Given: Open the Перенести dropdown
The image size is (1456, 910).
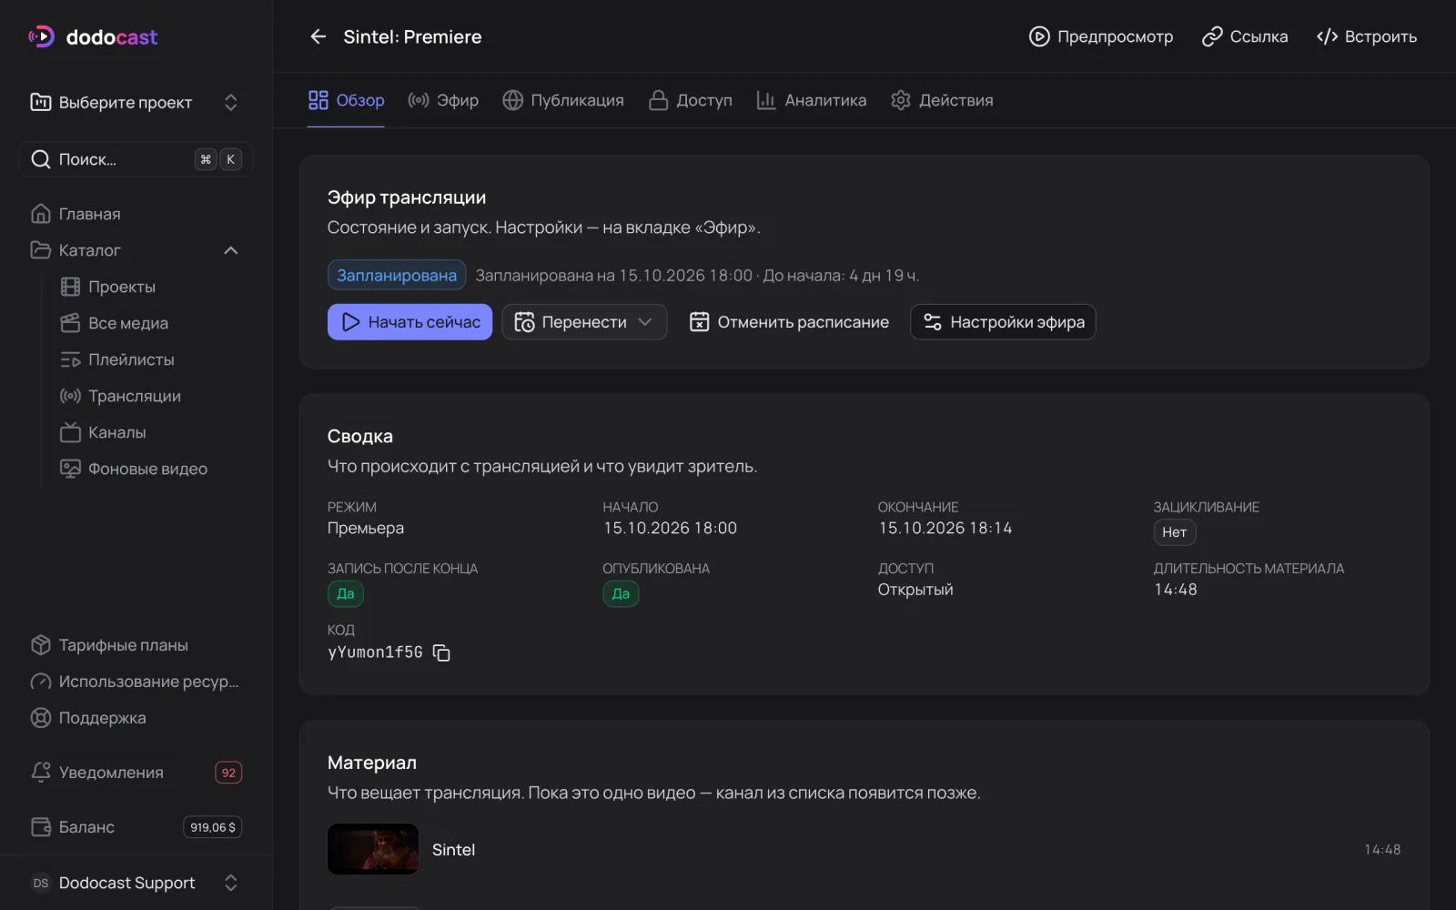Looking at the screenshot, I should [x=584, y=322].
